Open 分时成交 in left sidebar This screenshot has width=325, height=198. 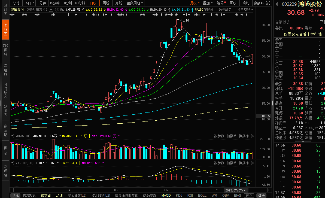pos(5,90)
